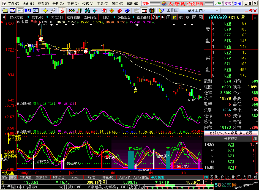Click the 大赛 button
The width and height of the screenshot is (259, 190).
coord(218,4)
